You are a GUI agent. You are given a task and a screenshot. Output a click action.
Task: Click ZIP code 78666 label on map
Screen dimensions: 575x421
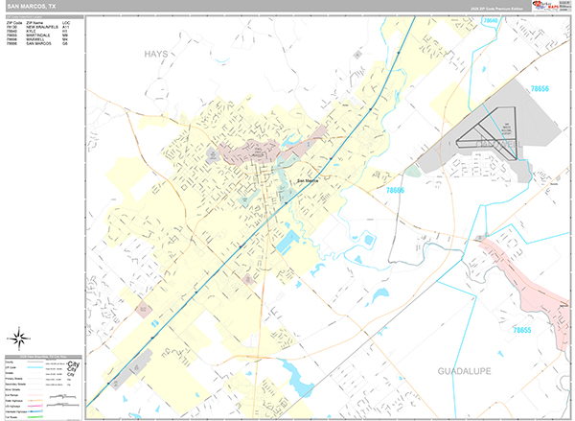pos(395,190)
